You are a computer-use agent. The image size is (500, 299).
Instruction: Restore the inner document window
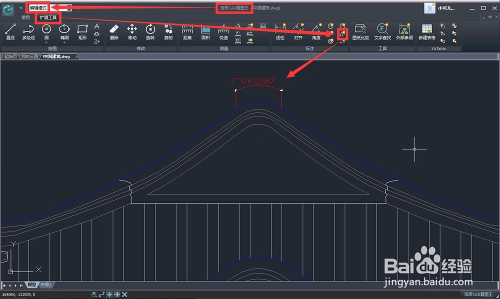490,17
